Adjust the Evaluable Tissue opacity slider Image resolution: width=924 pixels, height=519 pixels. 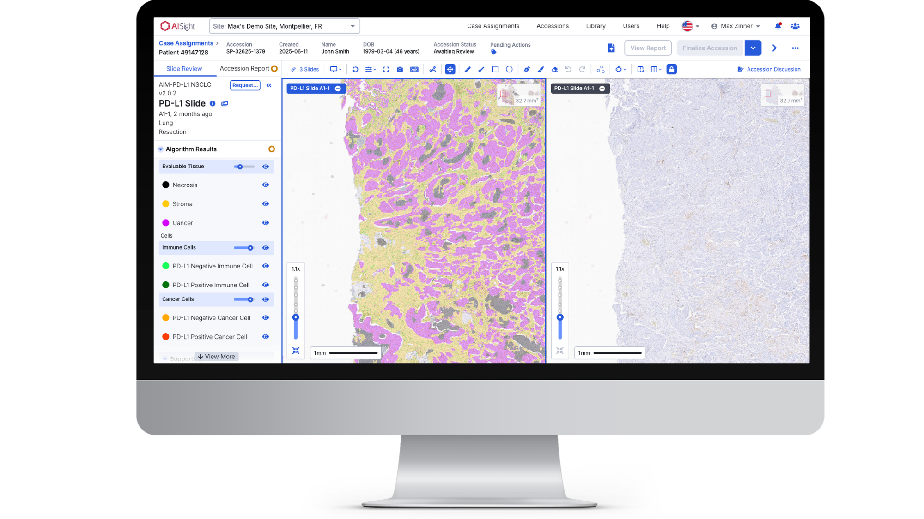point(240,167)
